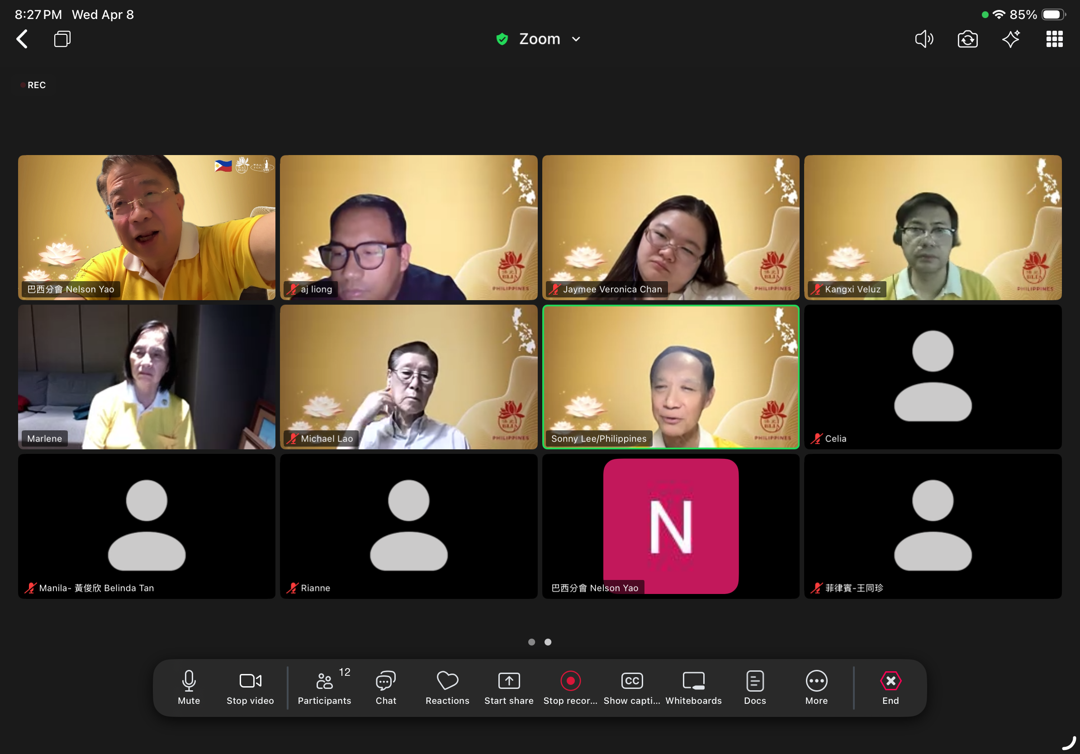The height and width of the screenshot is (754, 1080).
Task: Open the AI Companion sparkle icon
Action: [x=1010, y=39]
